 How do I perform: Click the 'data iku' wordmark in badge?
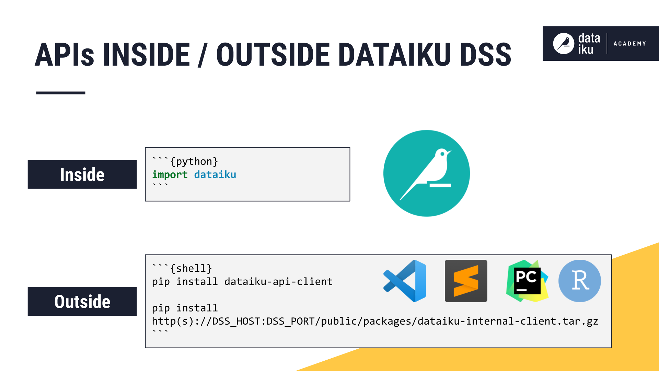(x=589, y=44)
